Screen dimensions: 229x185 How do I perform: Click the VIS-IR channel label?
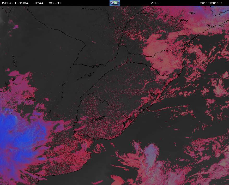[x=155, y=3]
